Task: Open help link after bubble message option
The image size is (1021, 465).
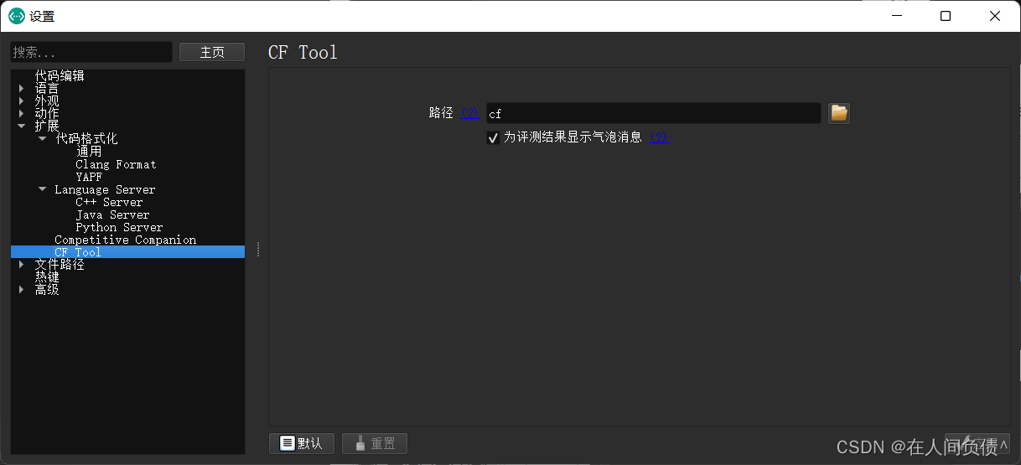Action: coord(659,137)
